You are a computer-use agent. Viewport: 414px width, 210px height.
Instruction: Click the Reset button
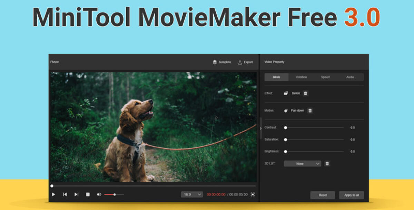tap(323, 195)
